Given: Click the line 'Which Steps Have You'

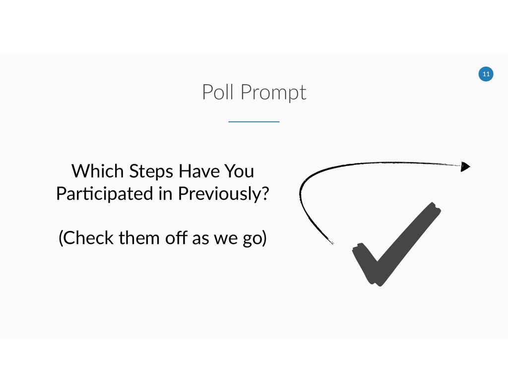Looking at the screenshot, I should tap(163, 171).
